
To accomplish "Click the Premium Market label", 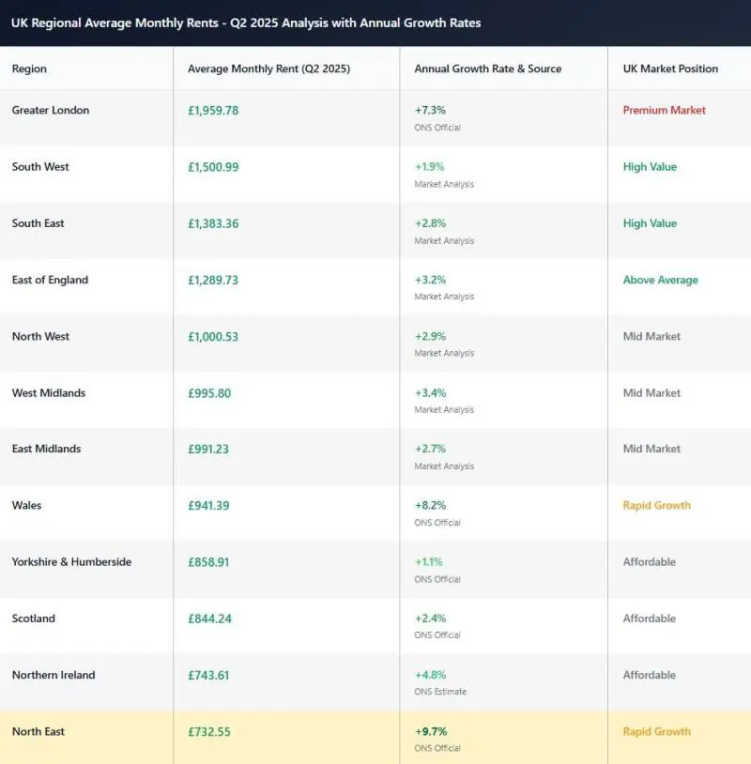I will pyautogui.click(x=664, y=111).
